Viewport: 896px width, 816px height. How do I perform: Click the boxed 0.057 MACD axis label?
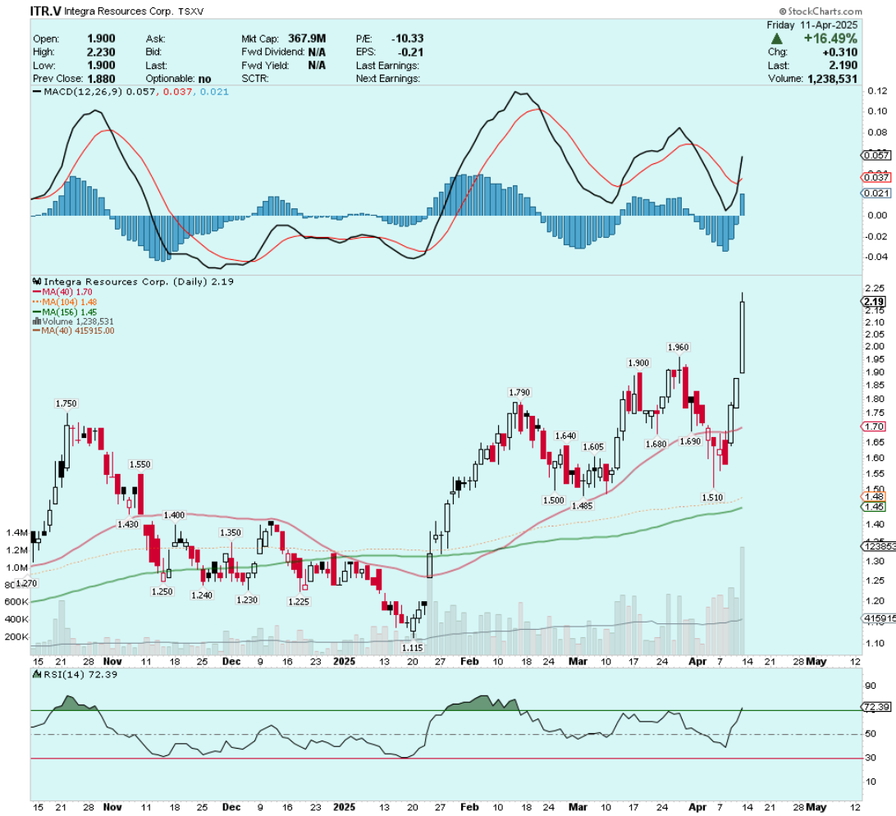[875, 155]
